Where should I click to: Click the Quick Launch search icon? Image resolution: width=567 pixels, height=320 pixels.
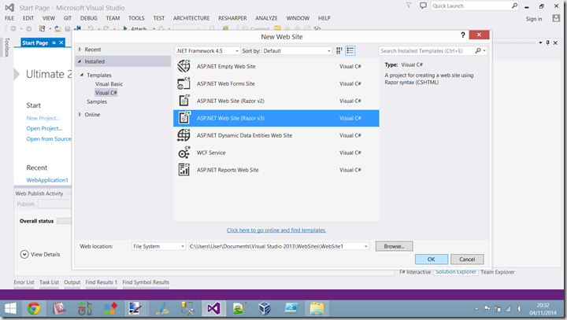(514, 6)
